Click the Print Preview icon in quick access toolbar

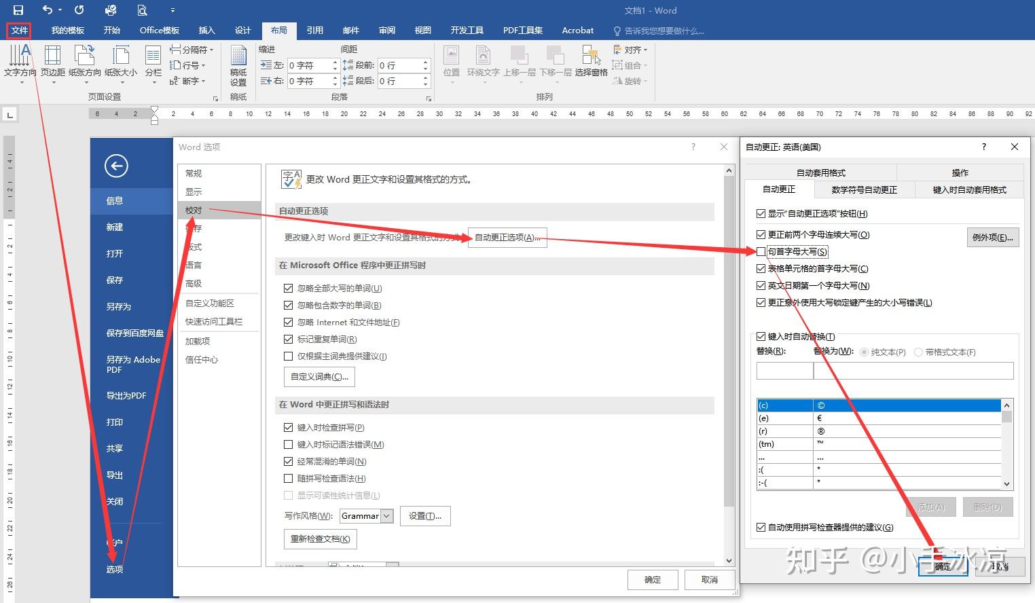[142, 10]
